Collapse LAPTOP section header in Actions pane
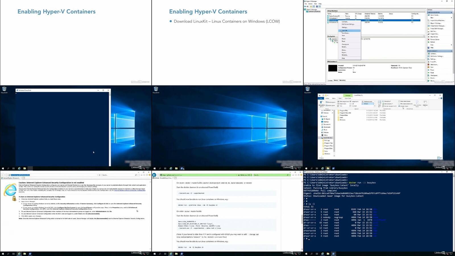 point(452,12)
